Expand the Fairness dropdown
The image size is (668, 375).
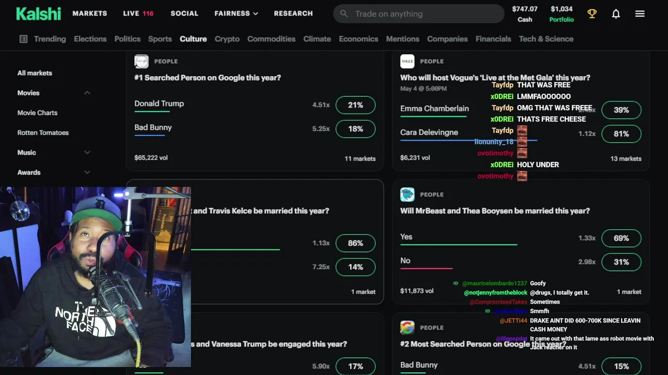pyautogui.click(x=236, y=14)
